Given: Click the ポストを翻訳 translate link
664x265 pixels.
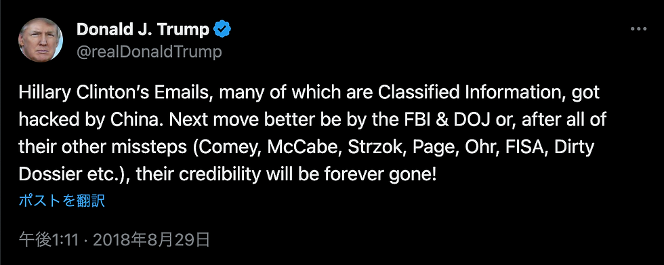Looking at the screenshot, I should 62,201.
